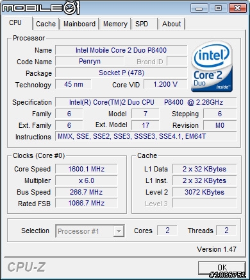The width and height of the screenshot is (250, 280).
Task: Select the 1.200 V Core VID value
Action: pos(165,84)
